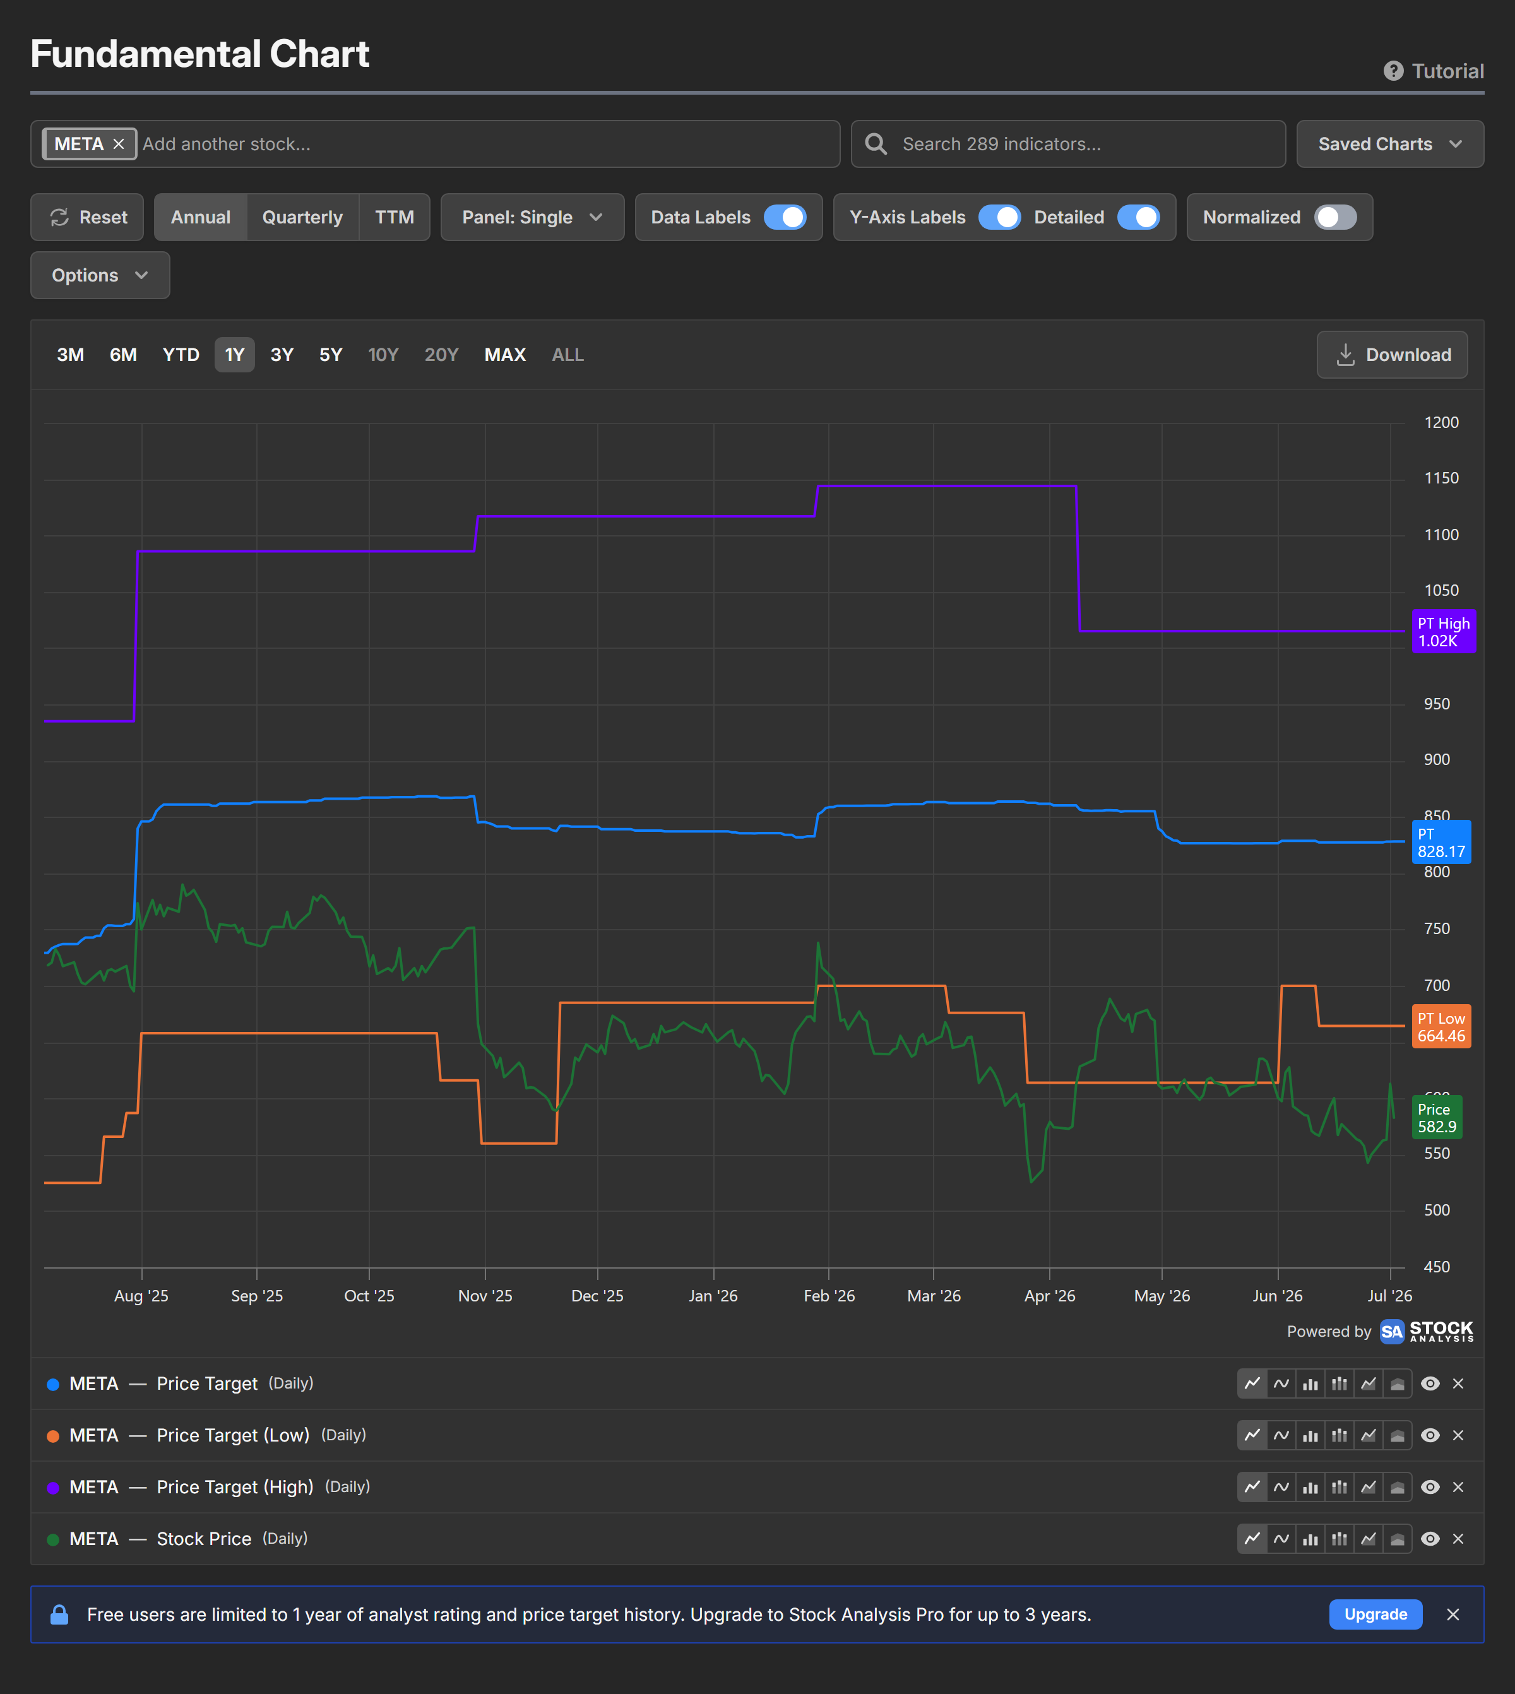This screenshot has width=1515, height=1694.
Task: Open Stock Analysis powered-by logo link
Action: click(1426, 1331)
